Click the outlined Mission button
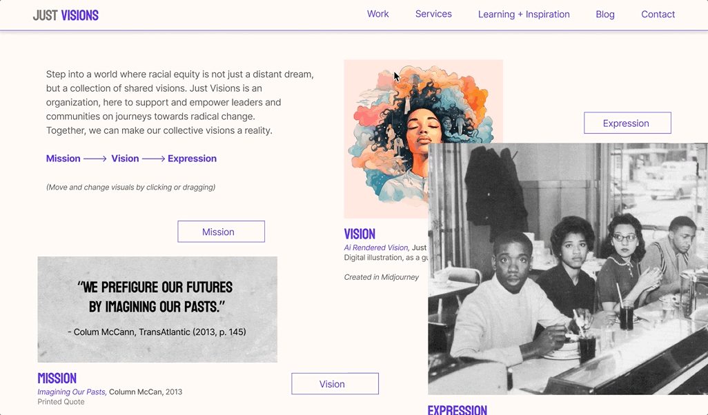Screen dimensions: 708x415 (x=221, y=232)
